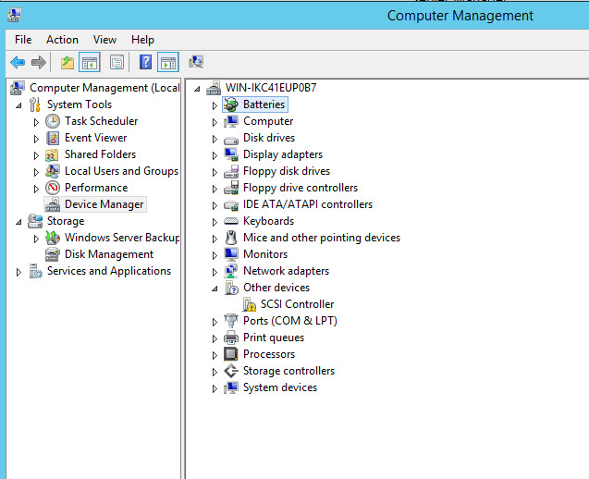Click the Print queues printer icon

(231, 338)
